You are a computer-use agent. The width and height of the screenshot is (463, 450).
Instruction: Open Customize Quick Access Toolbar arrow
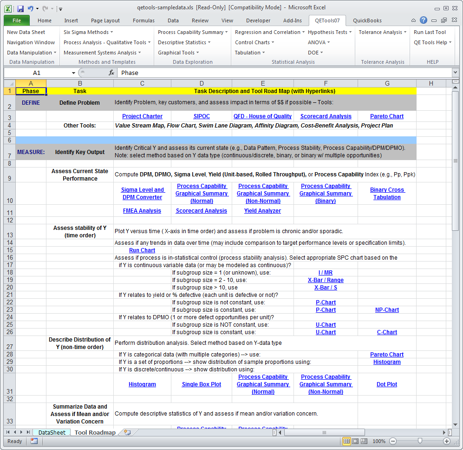pos(60,9)
